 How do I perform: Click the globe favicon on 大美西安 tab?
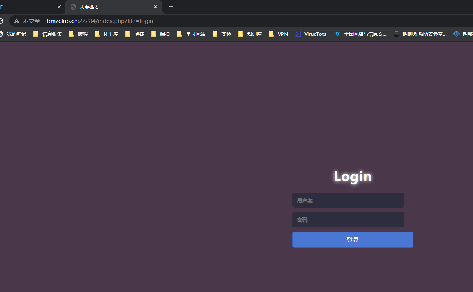point(73,7)
